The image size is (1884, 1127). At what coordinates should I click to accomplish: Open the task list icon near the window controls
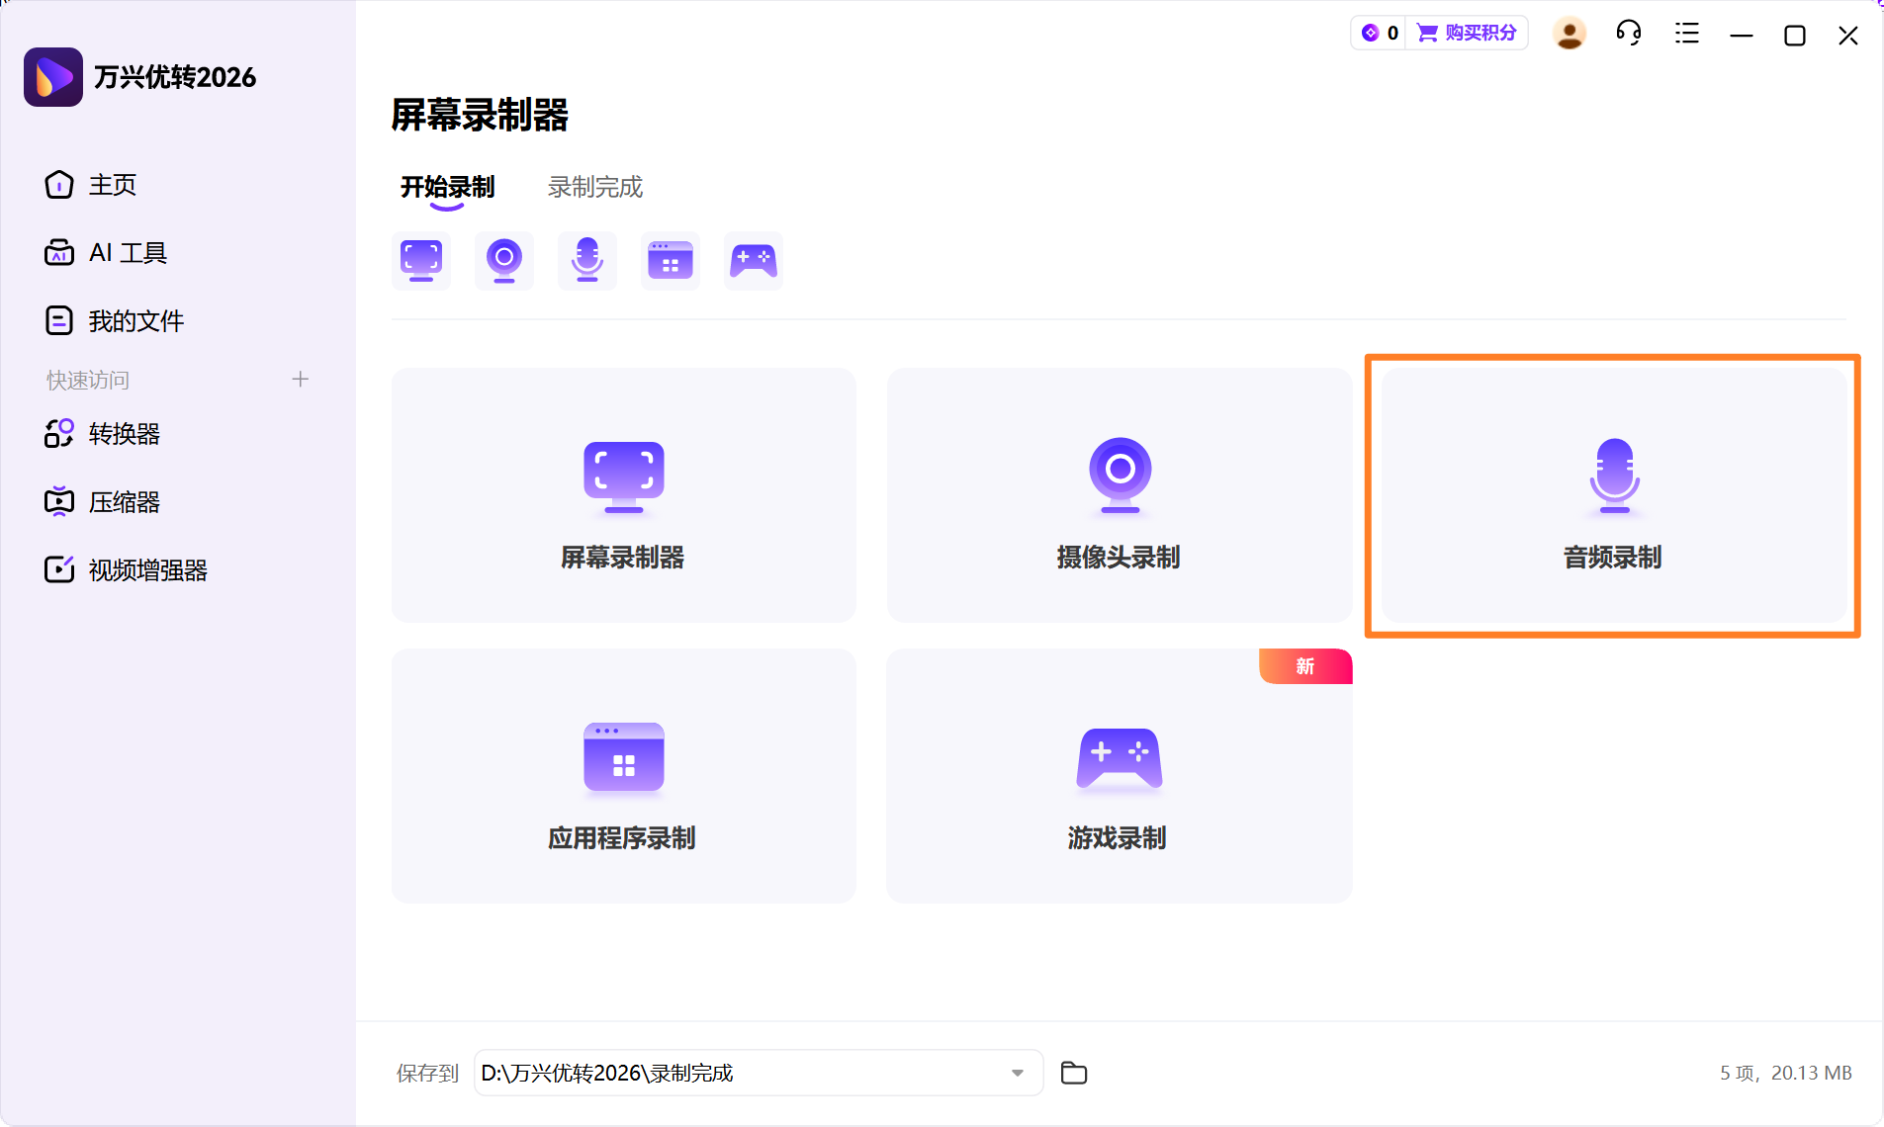(1686, 33)
